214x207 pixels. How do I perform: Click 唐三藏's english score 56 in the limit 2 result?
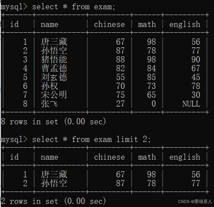coord(196,175)
